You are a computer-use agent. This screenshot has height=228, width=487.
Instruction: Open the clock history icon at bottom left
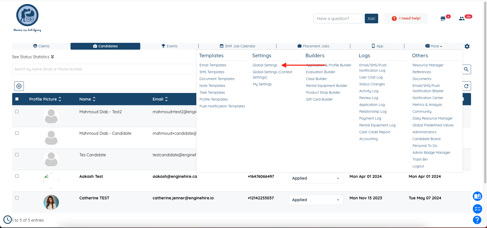(7, 220)
